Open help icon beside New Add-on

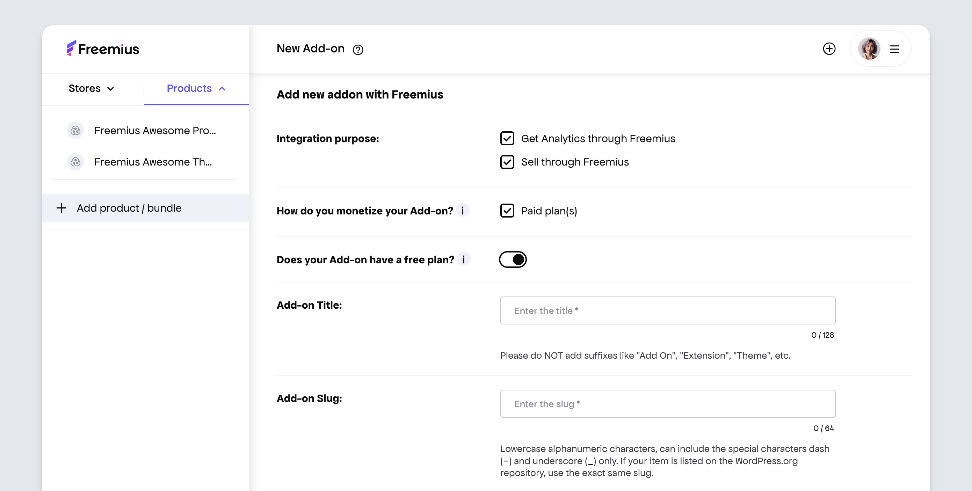[358, 50]
